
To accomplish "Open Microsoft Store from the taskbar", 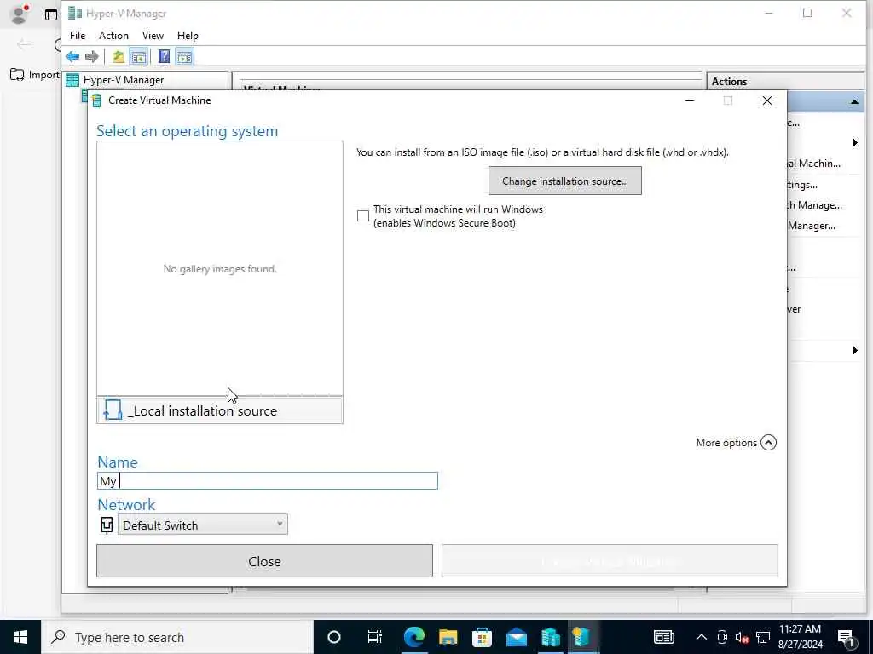I will point(483,637).
